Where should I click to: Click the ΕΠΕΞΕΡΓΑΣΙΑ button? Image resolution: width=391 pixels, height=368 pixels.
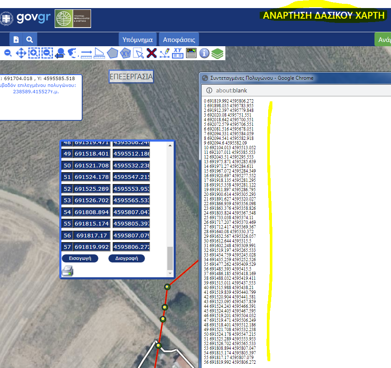pos(131,77)
